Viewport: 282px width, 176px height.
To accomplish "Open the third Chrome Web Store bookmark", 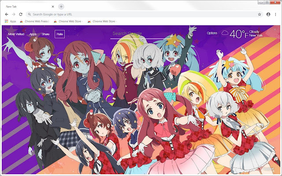I will tap(102, 21).
